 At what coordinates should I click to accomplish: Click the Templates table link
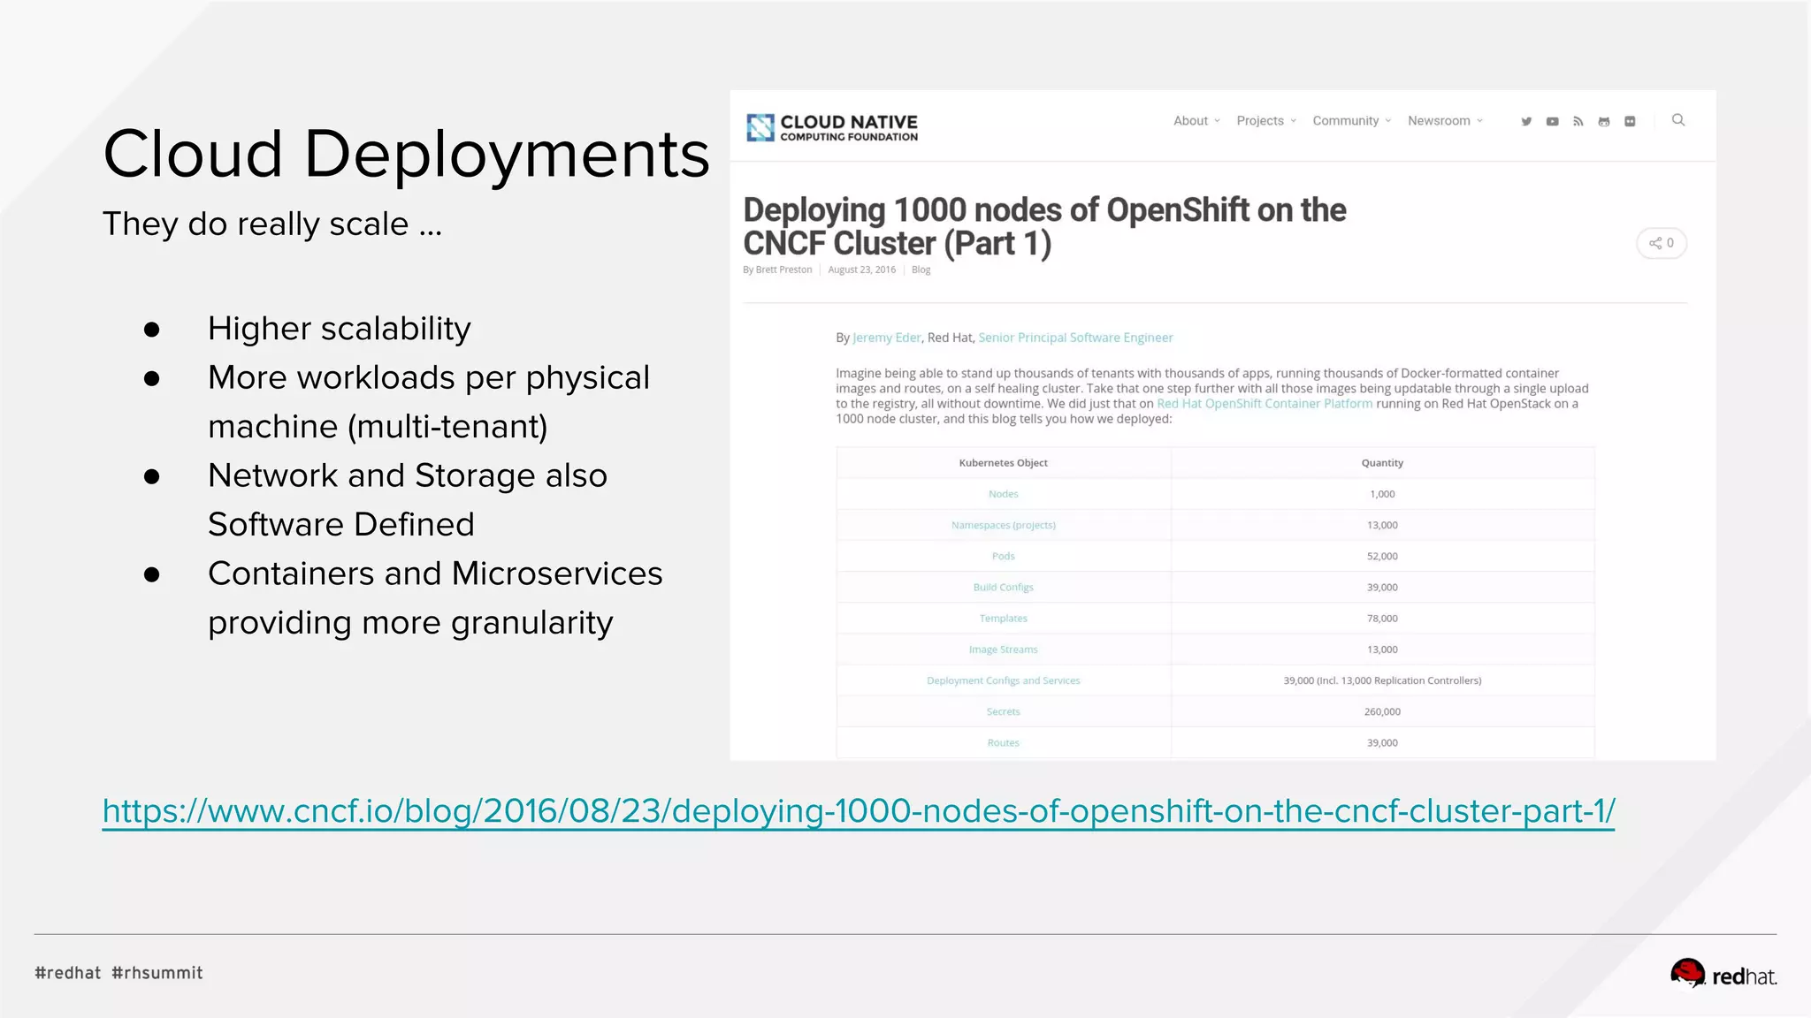(1003, 618)
